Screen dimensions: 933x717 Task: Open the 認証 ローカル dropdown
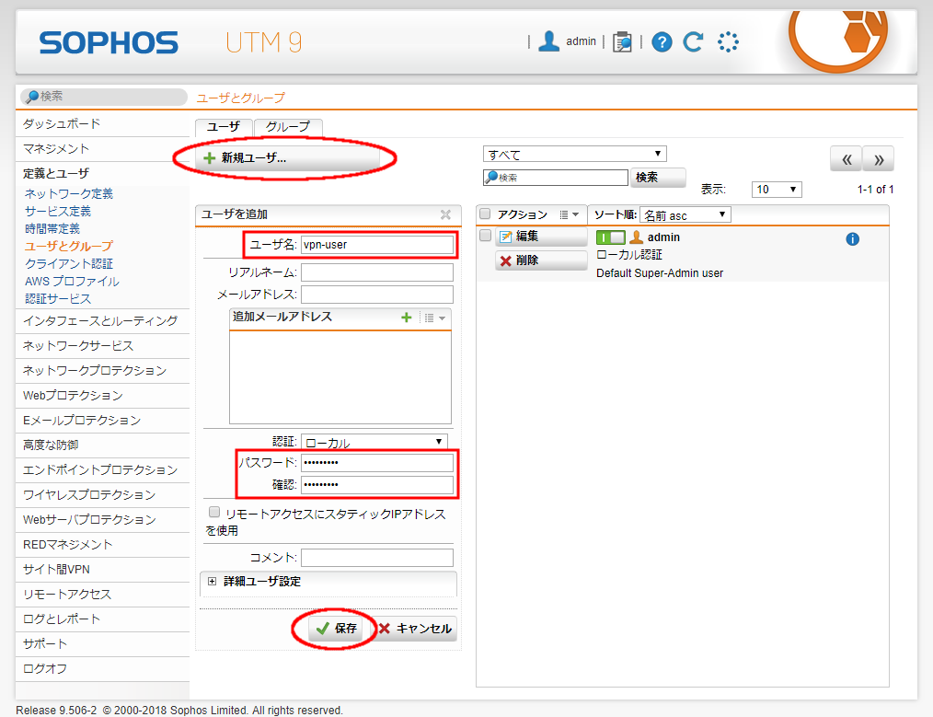click(374, 442)
